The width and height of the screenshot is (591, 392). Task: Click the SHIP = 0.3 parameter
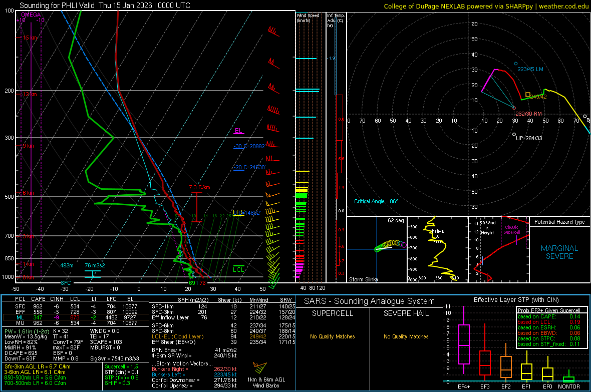point(117,383)
